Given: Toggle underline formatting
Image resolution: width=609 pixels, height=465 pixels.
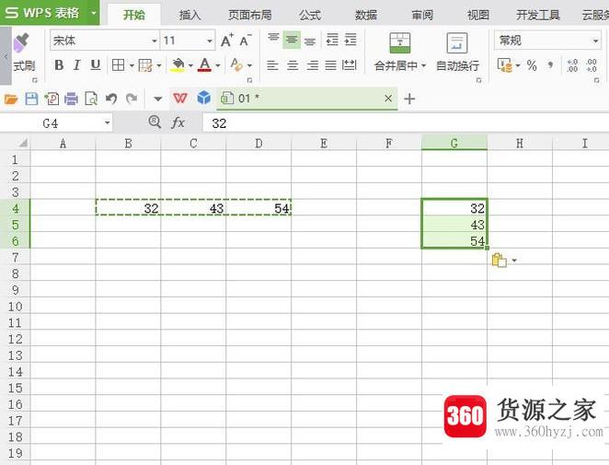Looking at the screenshot, I should pyautogui.click(x=95, y=65).
